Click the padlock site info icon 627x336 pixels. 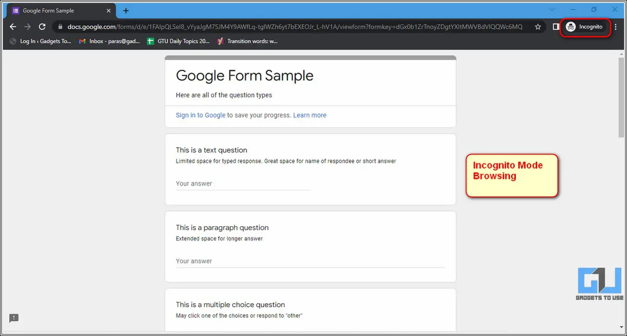pos(60,27)
